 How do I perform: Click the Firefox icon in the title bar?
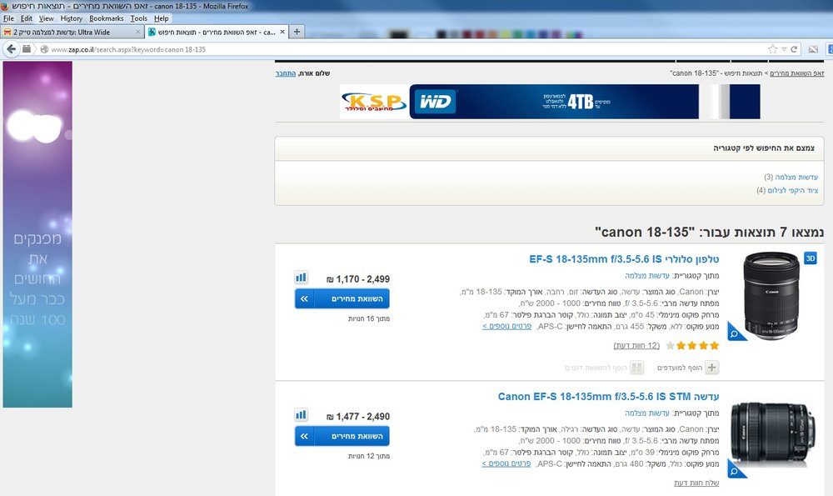click(x=5, y=6)
